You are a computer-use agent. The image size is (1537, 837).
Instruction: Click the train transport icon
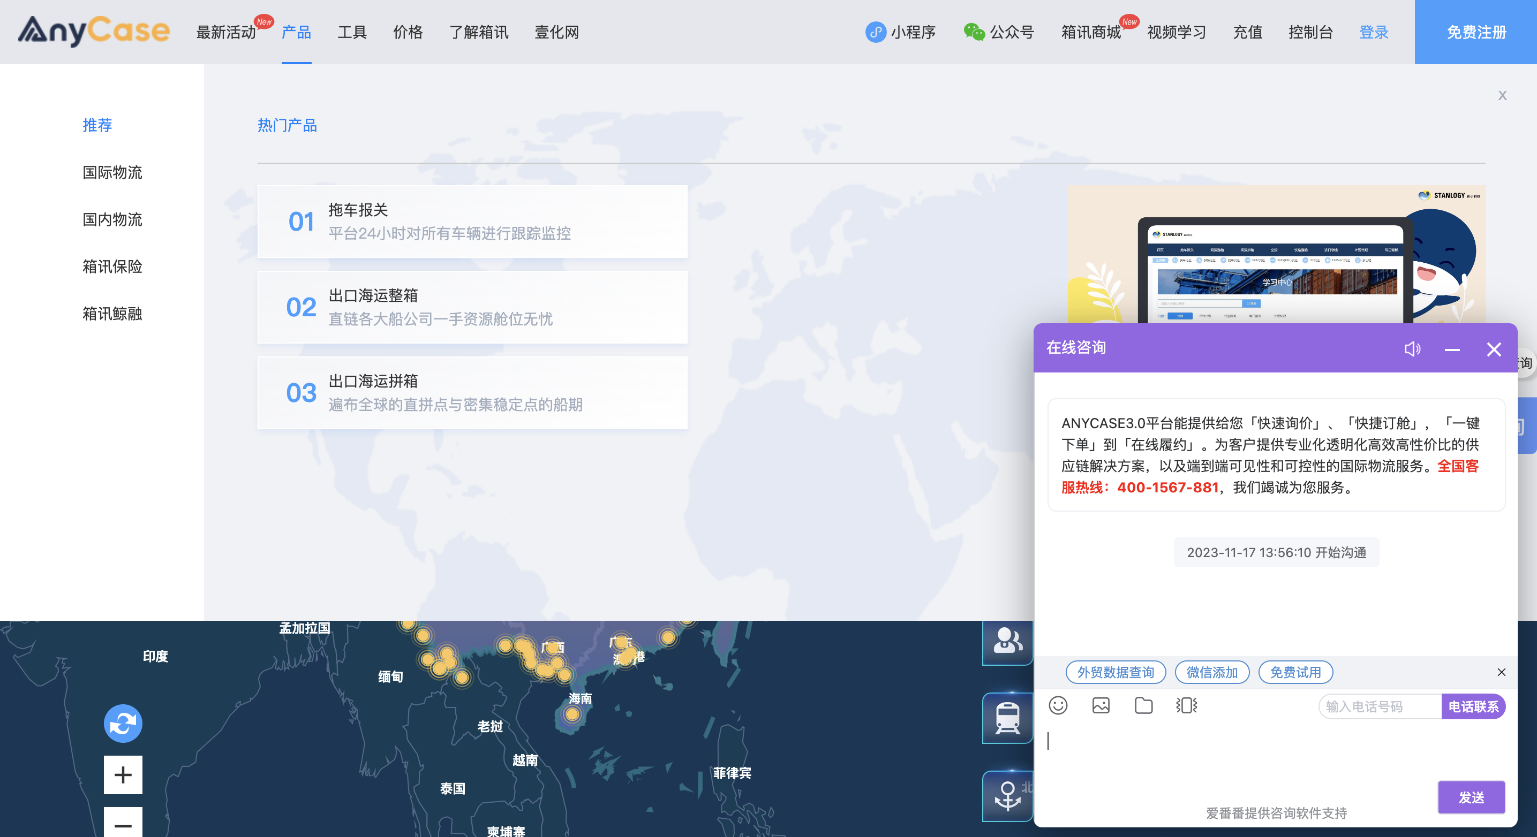(1007, 718)
